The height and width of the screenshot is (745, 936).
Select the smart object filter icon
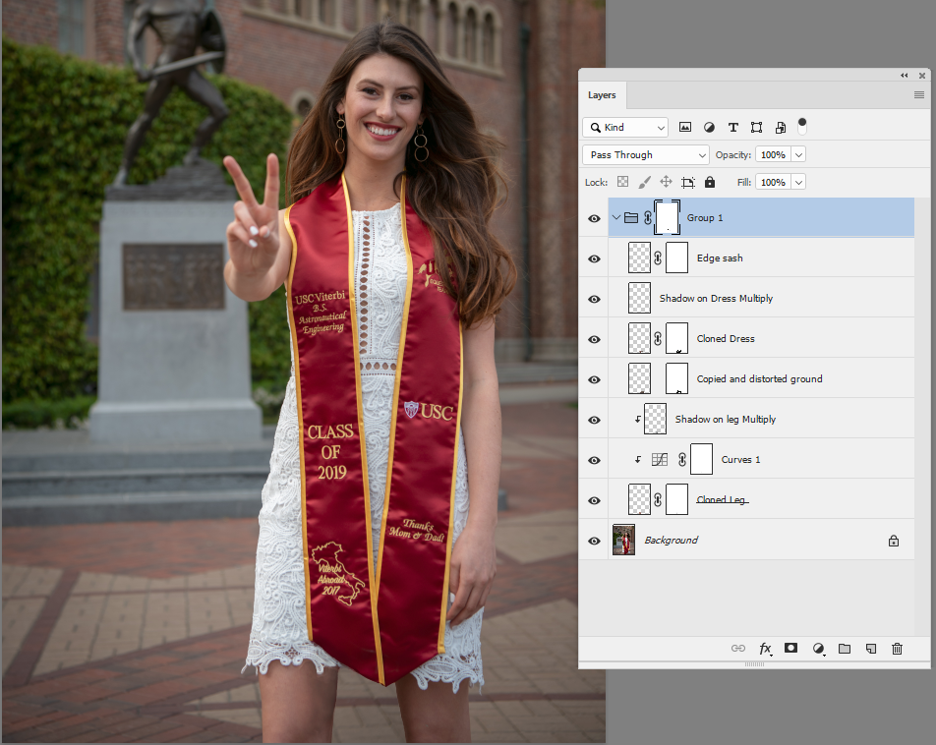[x=781, y=127]
